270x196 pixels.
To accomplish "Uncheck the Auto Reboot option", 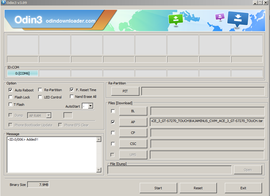I will pos(10,90).
